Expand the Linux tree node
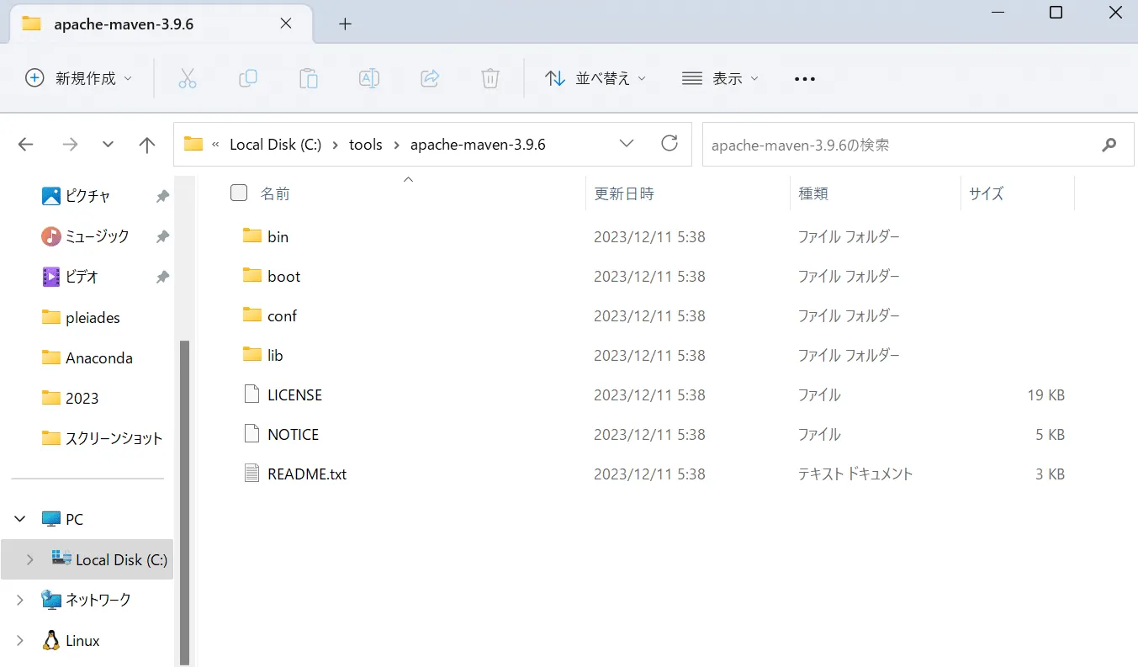This screenshot has height=667, width=1138. click(20, 640)
